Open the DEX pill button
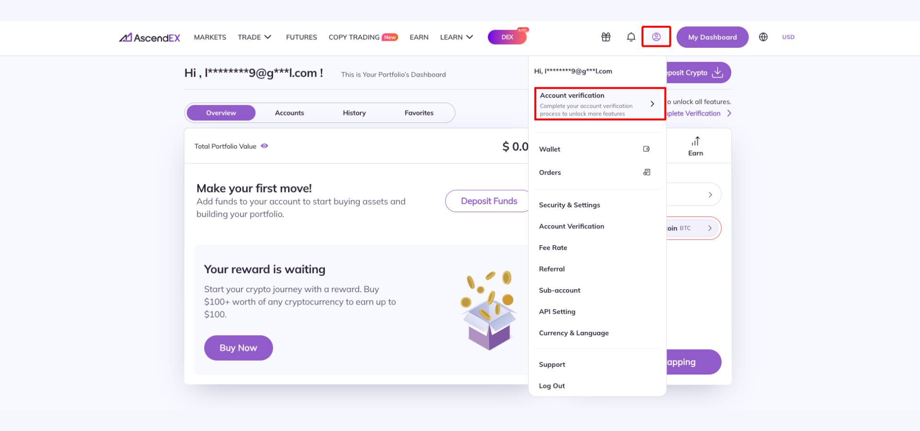920x431 pixels. 507,37
